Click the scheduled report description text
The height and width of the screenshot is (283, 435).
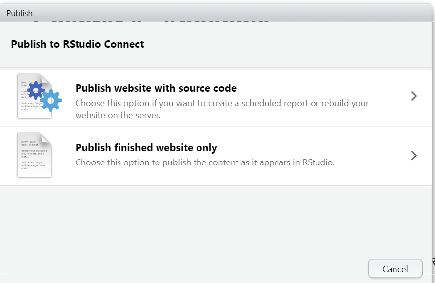[222, 103]
